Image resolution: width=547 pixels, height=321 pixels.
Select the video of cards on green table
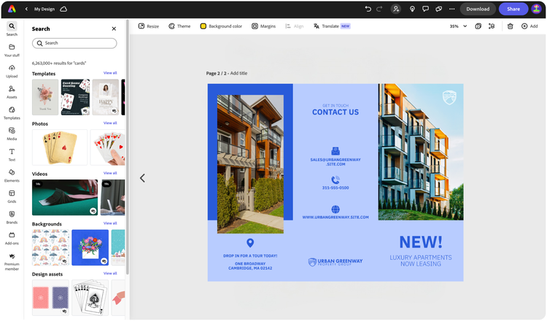tap(65, 198)
